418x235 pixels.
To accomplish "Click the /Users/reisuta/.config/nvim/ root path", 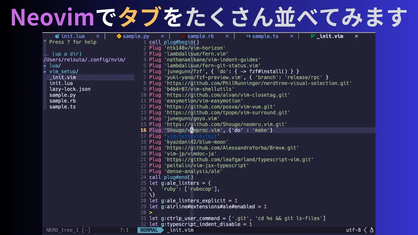I will pyautogui.click(x=85, y=60).
